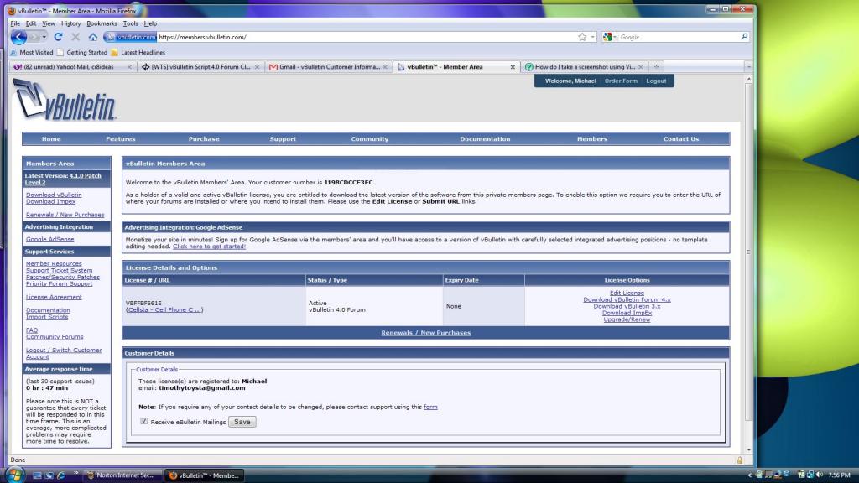Click the Logout link at top right
This screenshot has height=483, width=859.
click(x=656, y=80)
